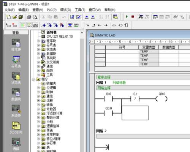The image size is (190, 152).
Task: Click the chart status icon
Action: [155, 17]
